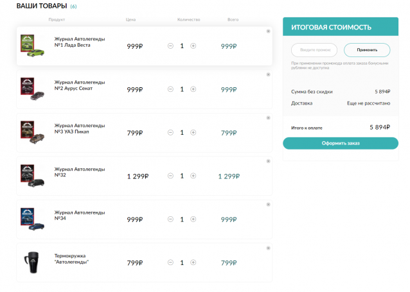
Task: Increase quantity of Термокружка
Action: click(x=193, y=262)
